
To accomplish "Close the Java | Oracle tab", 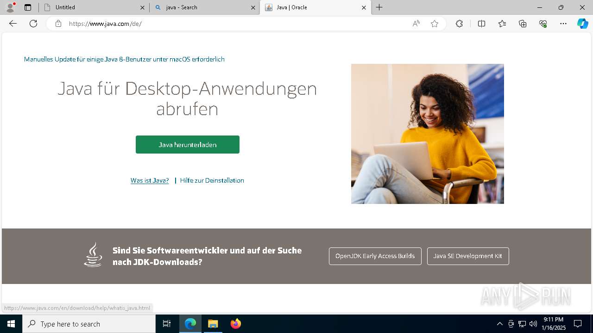I will (x=364, y=7).
